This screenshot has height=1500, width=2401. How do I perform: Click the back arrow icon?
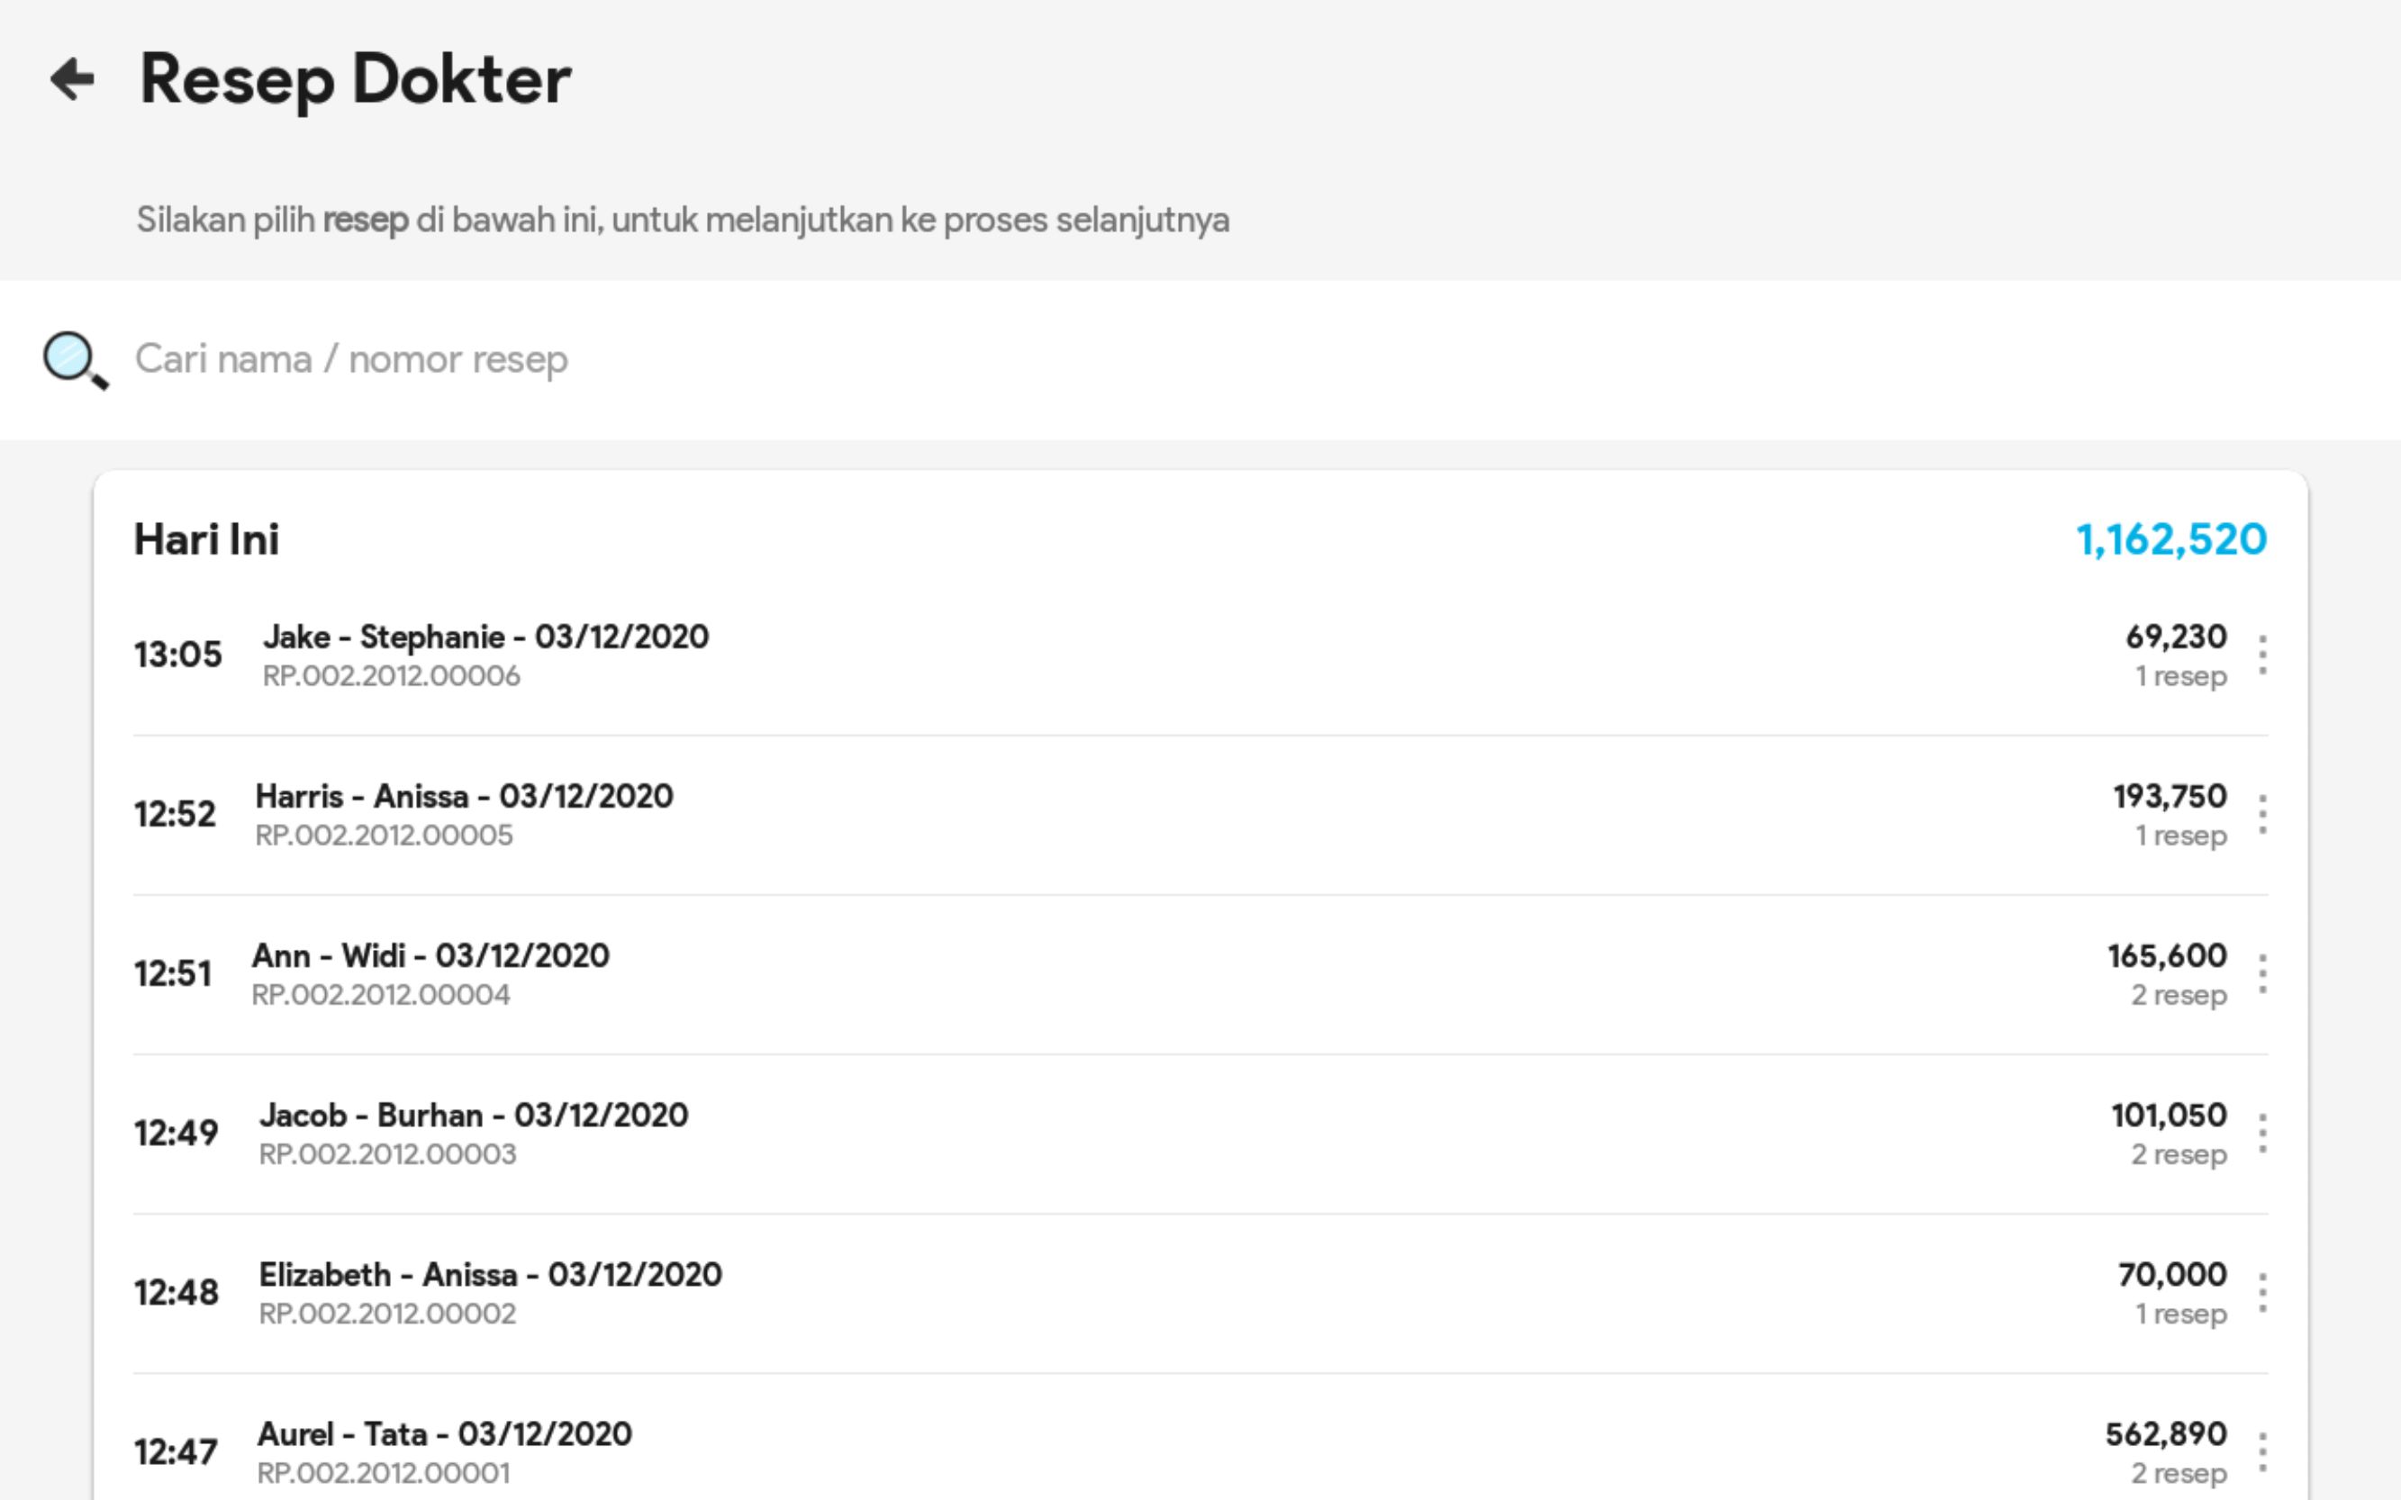72,79
